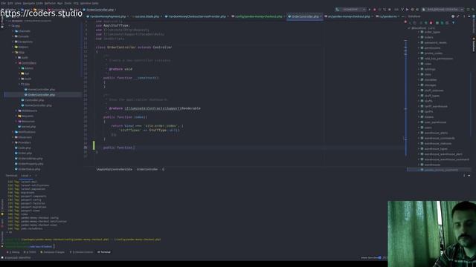Screen dimensions: 476x267
Task: Open Search Everywhere magnifier icon at top right
Action: click(473, 10)
